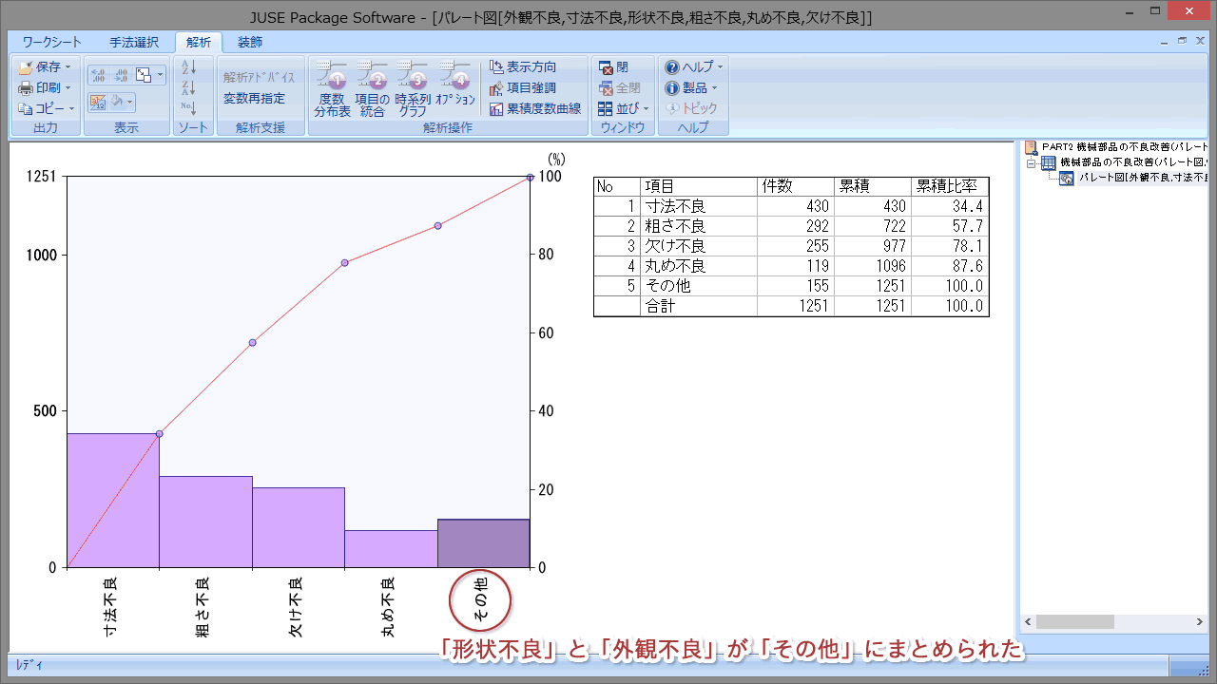The image size is (1217, 684).
Task: Click the tree panel scrollbar left arrow
Action: point(1028,621)
